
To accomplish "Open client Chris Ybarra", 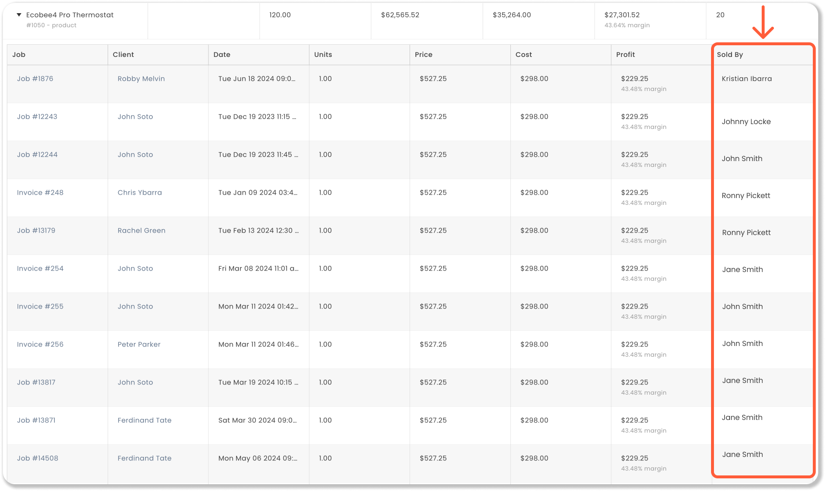I will point(140,193).
